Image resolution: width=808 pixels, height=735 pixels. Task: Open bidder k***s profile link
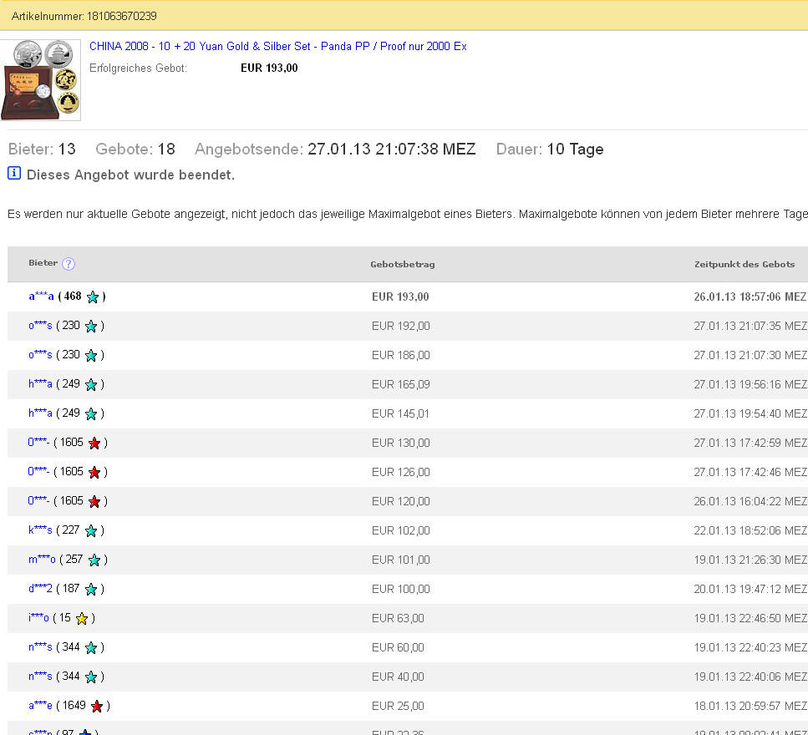40,530
